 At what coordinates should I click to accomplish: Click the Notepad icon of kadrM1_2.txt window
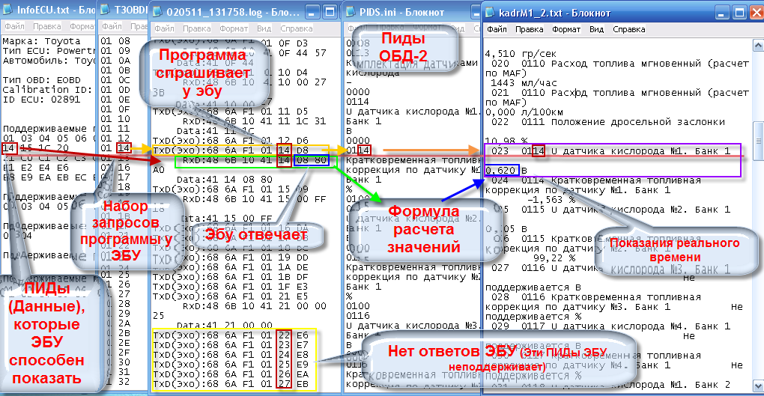pyautogui.click(x=492, y=13)
